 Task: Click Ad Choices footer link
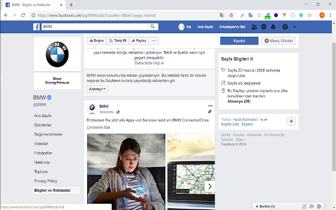tap(274, 135)
